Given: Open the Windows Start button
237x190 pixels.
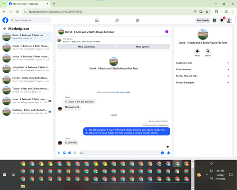Looking at the screenshot, I should tap(4, 175).
